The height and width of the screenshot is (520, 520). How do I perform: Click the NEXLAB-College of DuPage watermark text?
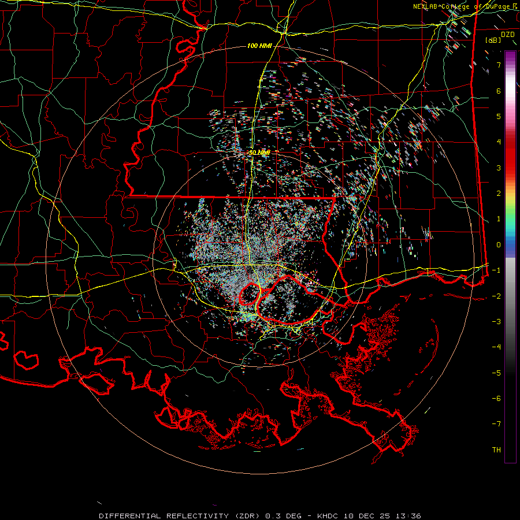pos(465,6)
